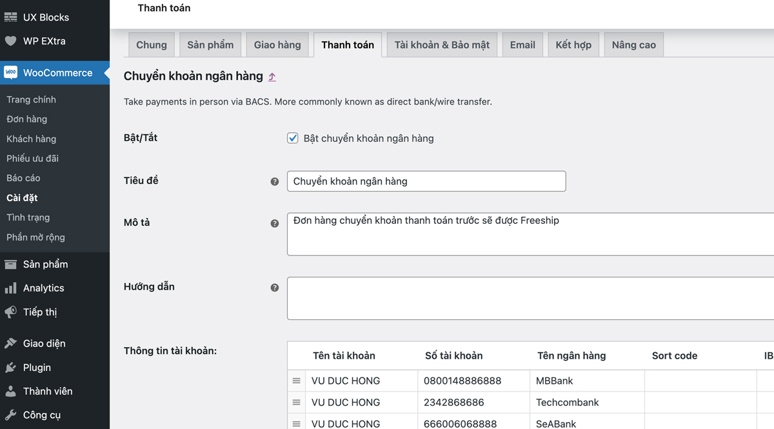Click the help icon next to Tiêu đề
The width and height of the screenshot is (774, 429).
click(x=275, y=182)
